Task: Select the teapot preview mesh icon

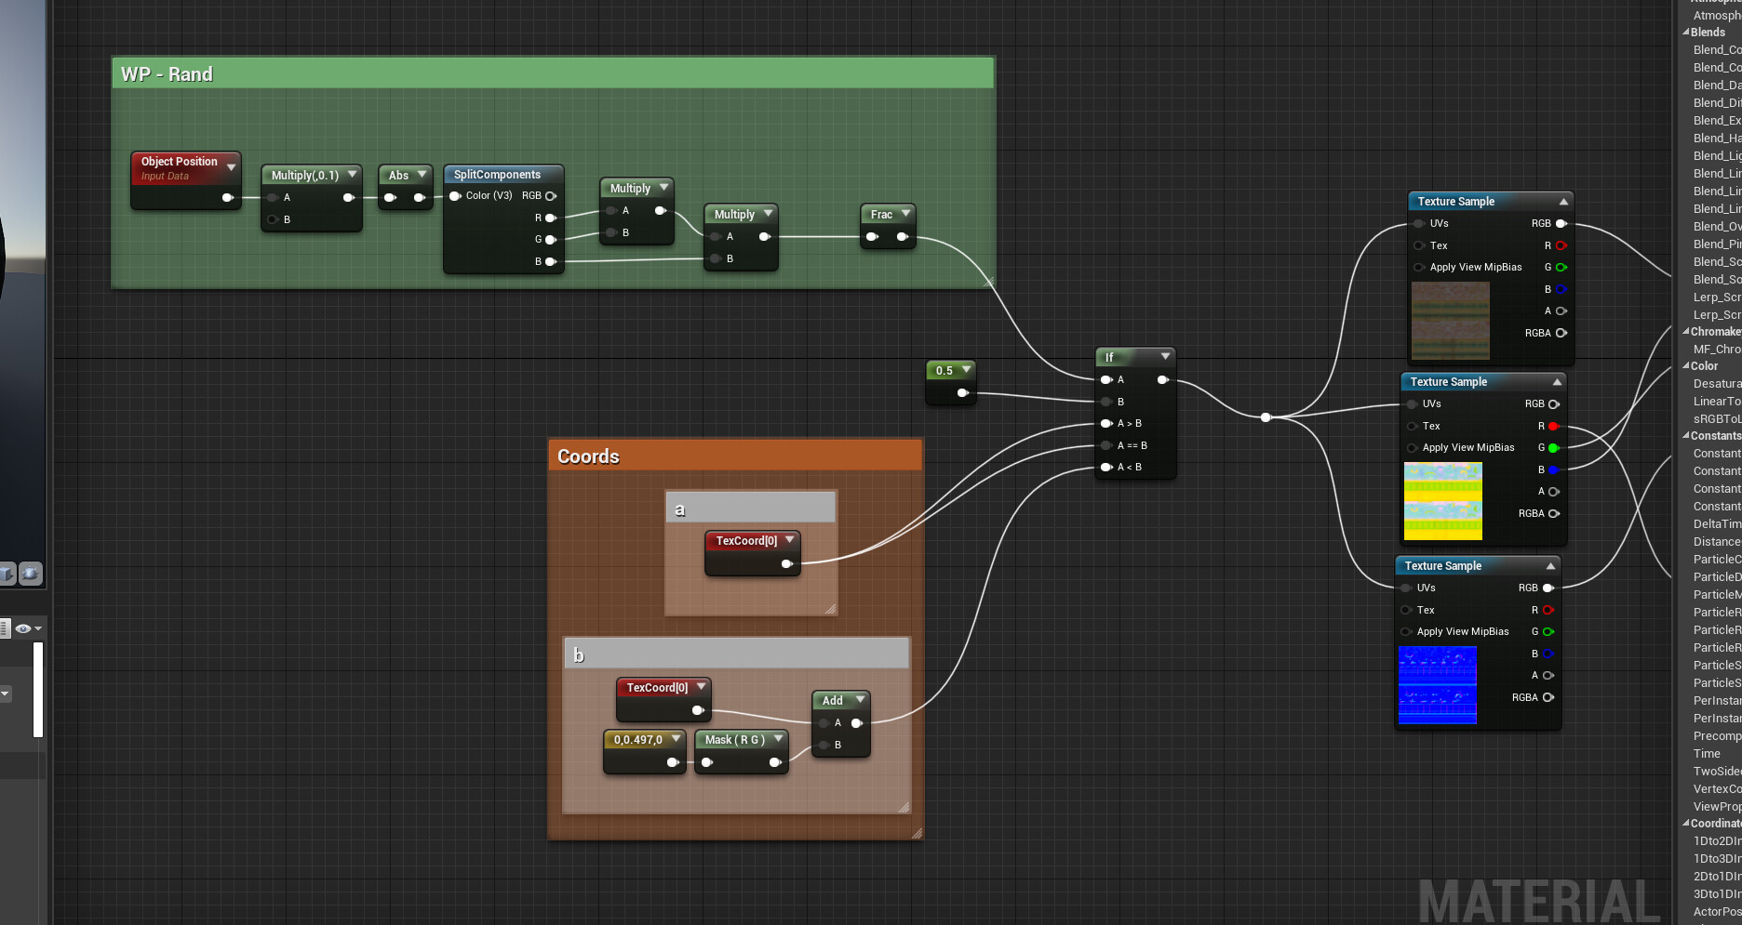Action: coord(29,575)
